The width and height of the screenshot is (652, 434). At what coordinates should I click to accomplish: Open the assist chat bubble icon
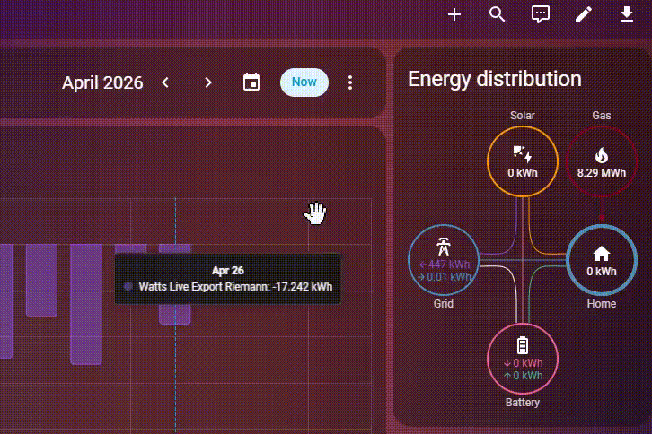coord(541,14)
